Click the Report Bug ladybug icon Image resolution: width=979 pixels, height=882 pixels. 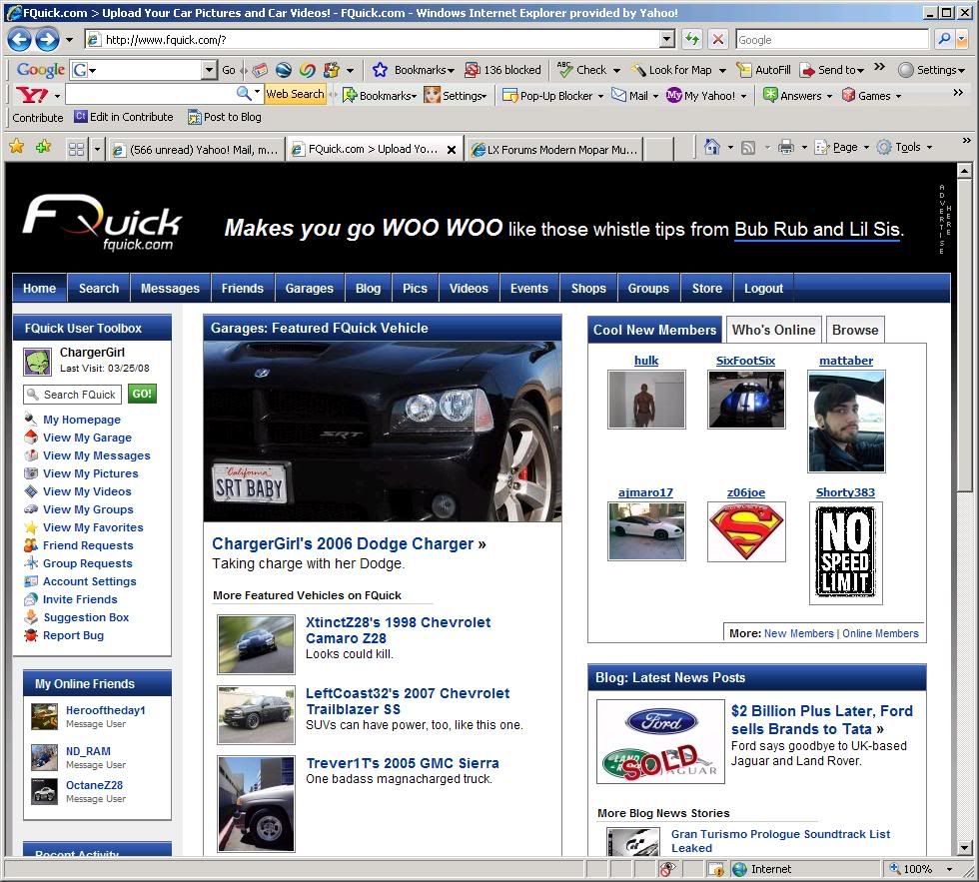tap(31, 635)
